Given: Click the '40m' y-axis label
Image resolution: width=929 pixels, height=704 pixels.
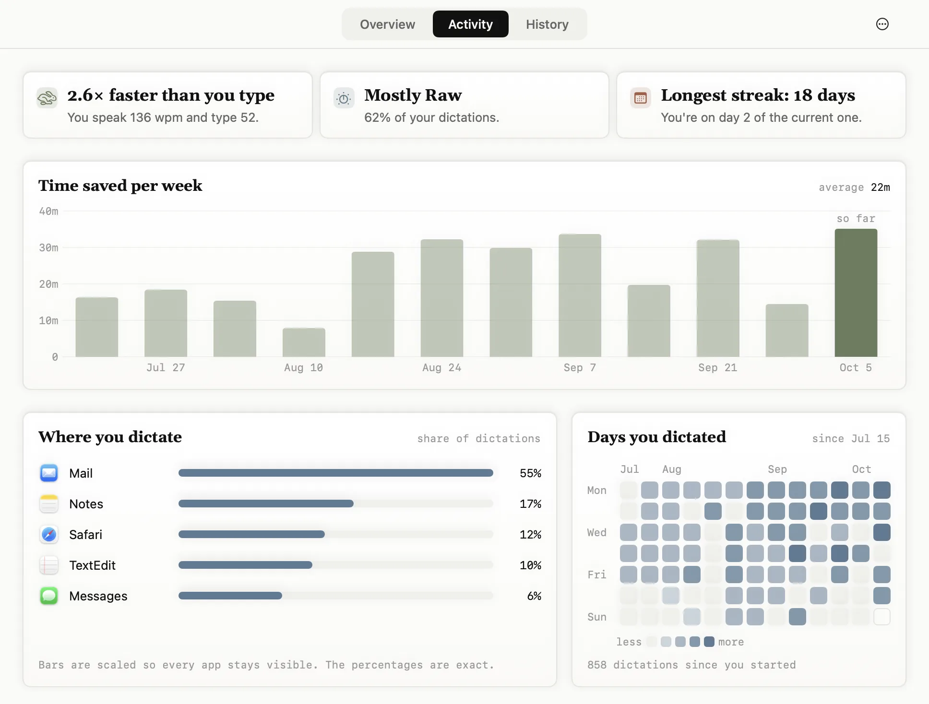Looking at the screenshot, I should coord(48,211).
